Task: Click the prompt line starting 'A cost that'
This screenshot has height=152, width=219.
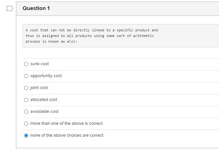Action: tap(92, 30)
